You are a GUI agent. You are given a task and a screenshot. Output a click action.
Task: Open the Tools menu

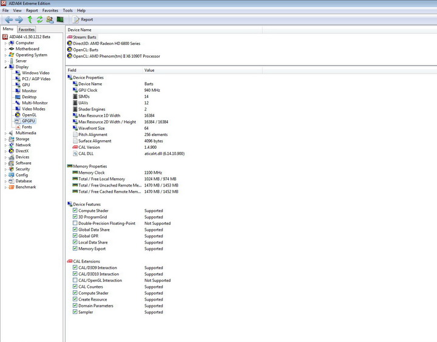[67, 10]
